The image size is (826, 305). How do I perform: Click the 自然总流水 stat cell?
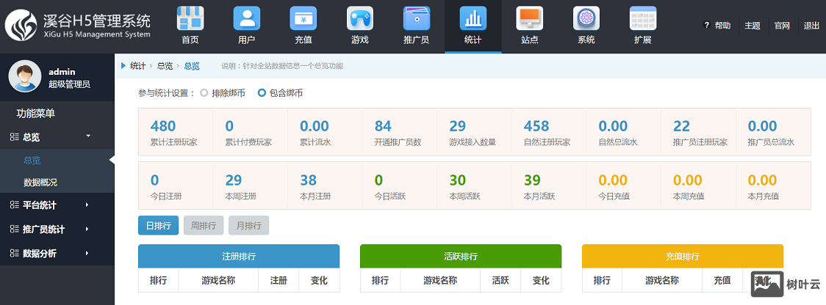(624, 132)
